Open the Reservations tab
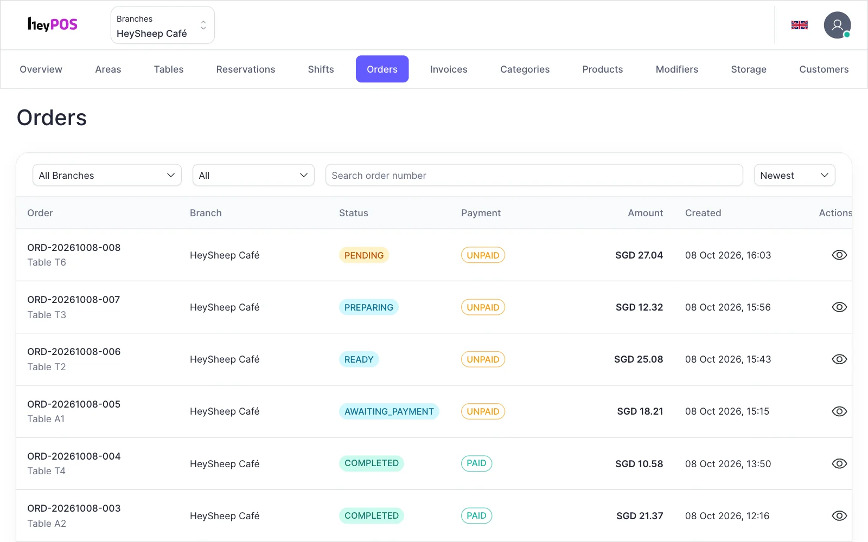This screenshot has height=542, width=868. click(246, 69)
